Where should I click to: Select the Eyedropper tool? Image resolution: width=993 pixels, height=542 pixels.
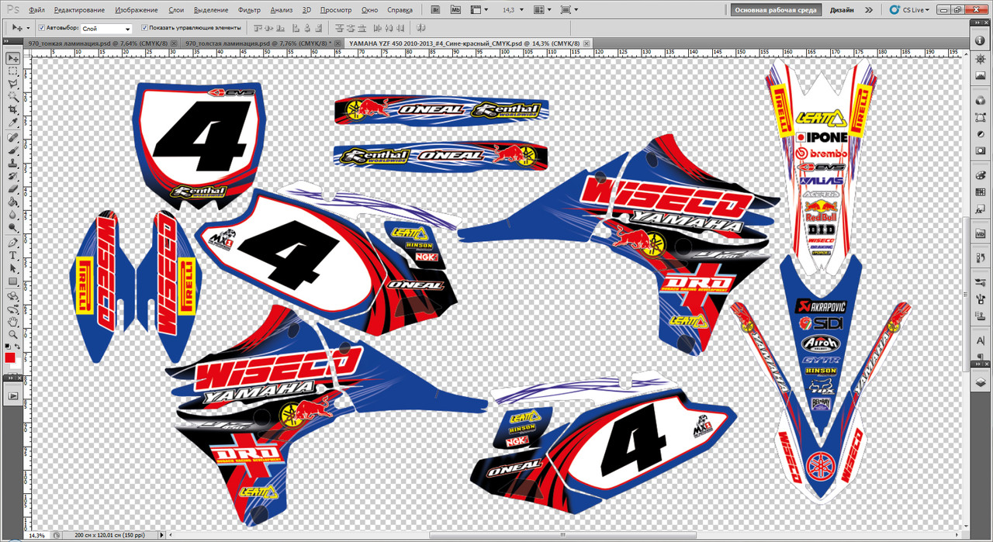pyautogui.click(x=13, y=123)
